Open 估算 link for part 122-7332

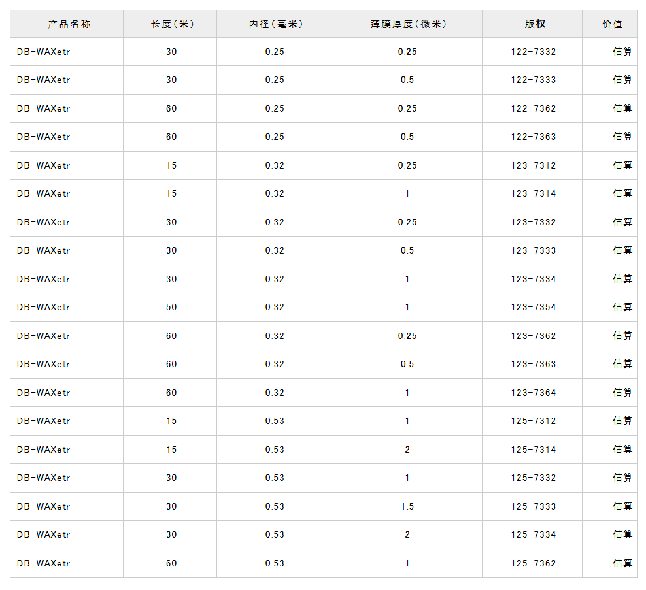[x=622, y=52]
